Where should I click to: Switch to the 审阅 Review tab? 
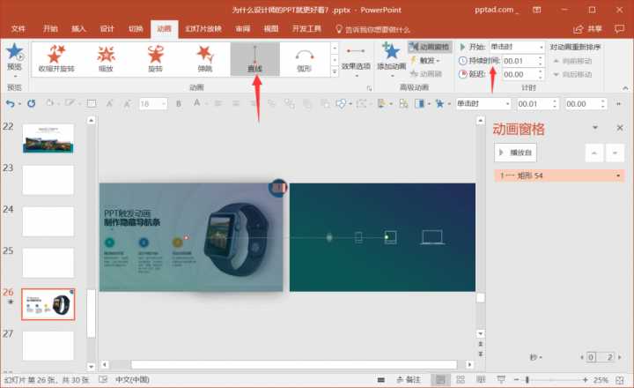[x=243, y=29]
